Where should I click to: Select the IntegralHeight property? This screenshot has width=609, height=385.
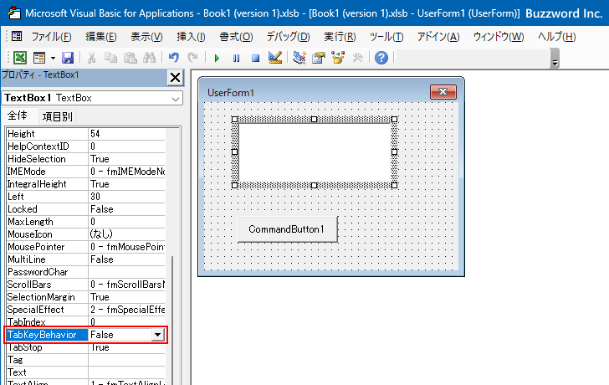coord(48,184)
